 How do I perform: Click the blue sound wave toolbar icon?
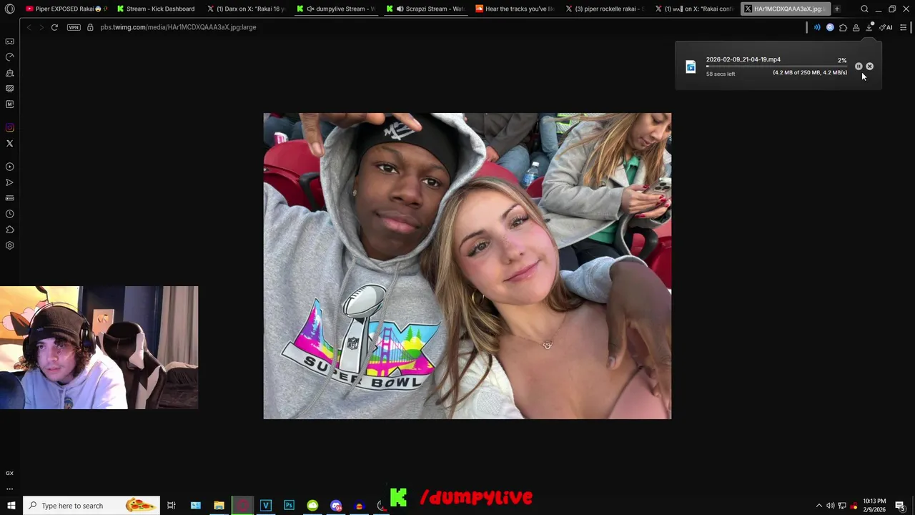[817, 27]
